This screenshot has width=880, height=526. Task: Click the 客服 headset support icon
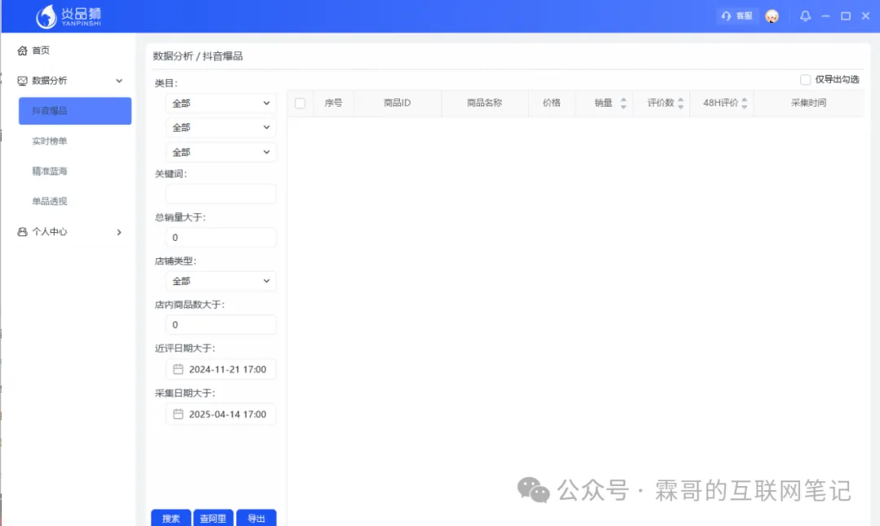pyautogui.click(x=726, y=16)
